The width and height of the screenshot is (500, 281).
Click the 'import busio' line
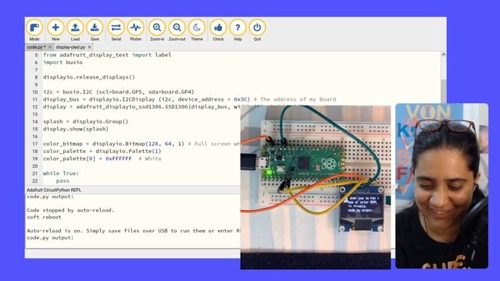click(62, 62)
